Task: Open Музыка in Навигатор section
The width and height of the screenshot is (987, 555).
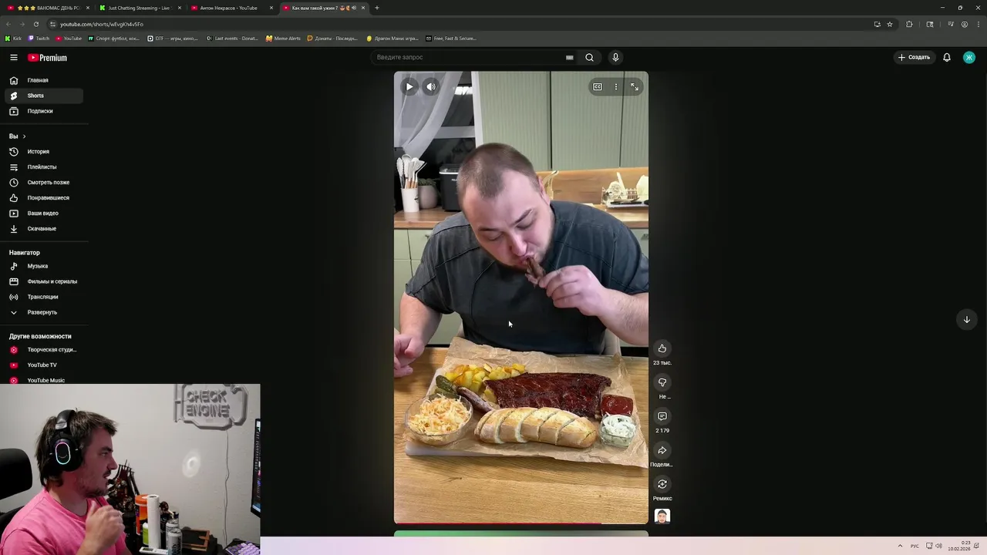Action: pyautogui.click(x=43, y=266)
